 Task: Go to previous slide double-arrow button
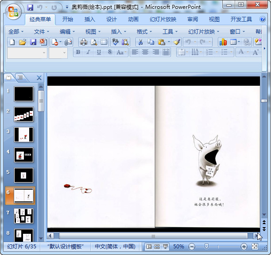click(x=264, y=222)
